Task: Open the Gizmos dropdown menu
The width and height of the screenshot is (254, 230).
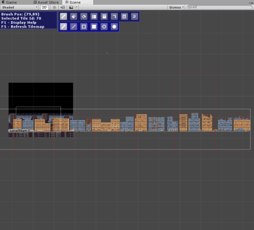Action: pos(177,7)
